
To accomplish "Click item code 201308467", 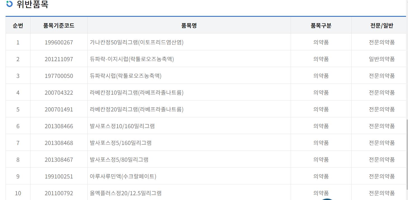I will click(59, 160).
